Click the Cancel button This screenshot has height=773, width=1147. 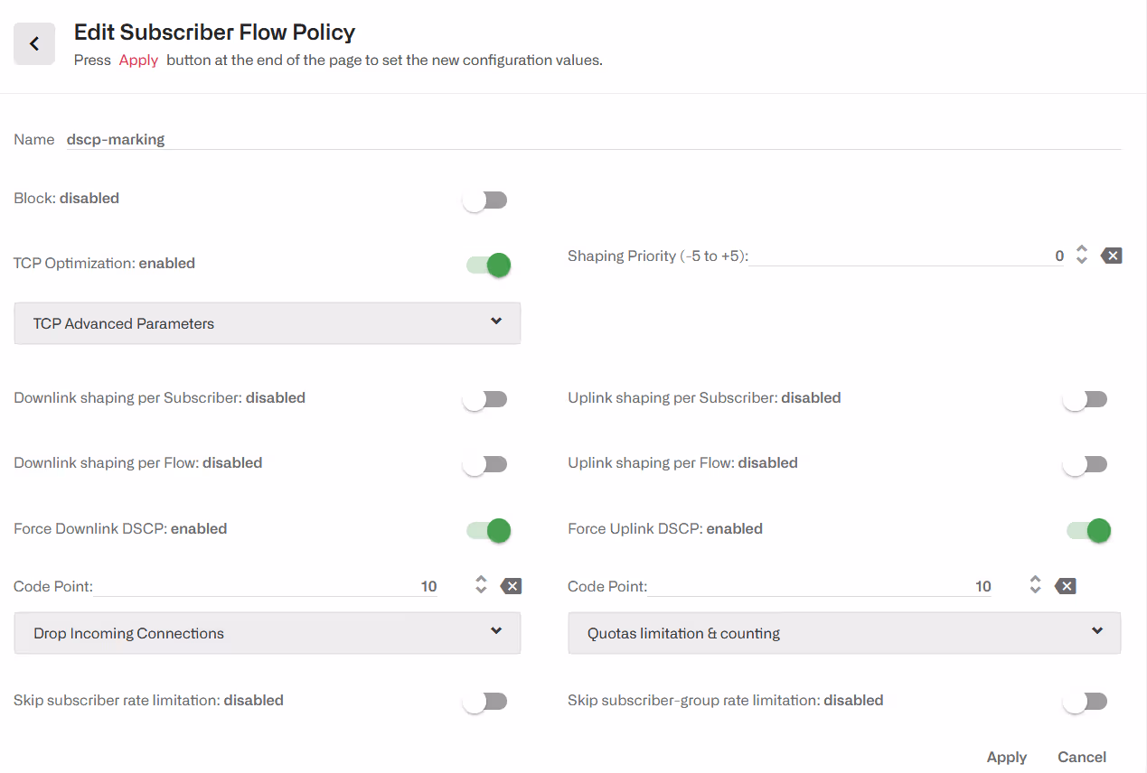click(x=1081, y=757)
